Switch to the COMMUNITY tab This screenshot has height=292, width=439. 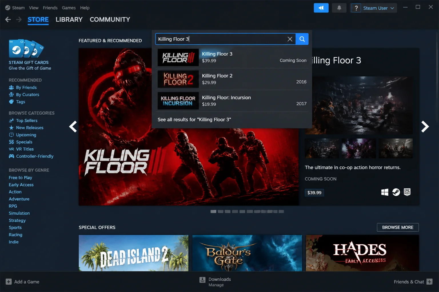pos(110,19)
